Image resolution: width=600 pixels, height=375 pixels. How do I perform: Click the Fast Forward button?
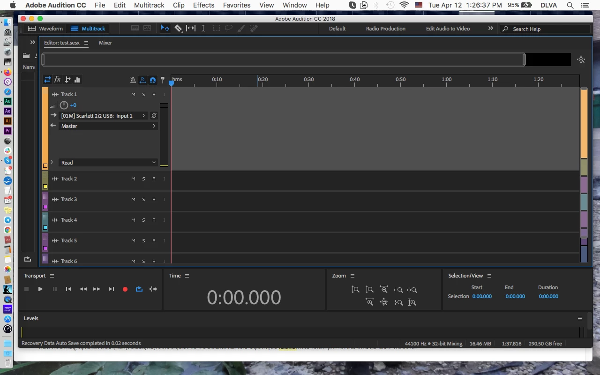pos(97,289)
